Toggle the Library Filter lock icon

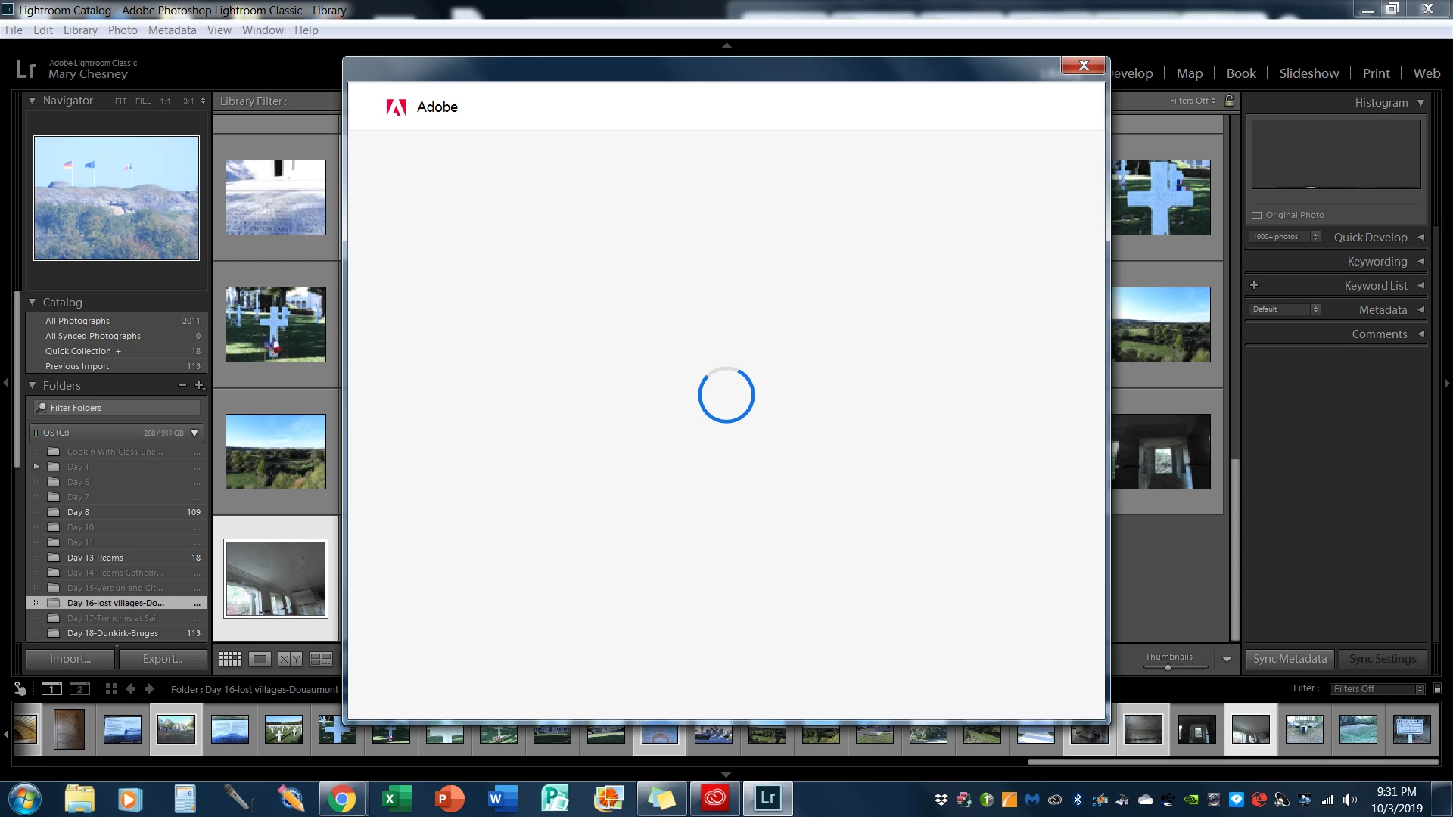pyautogui.click(x=1230, y=101)
